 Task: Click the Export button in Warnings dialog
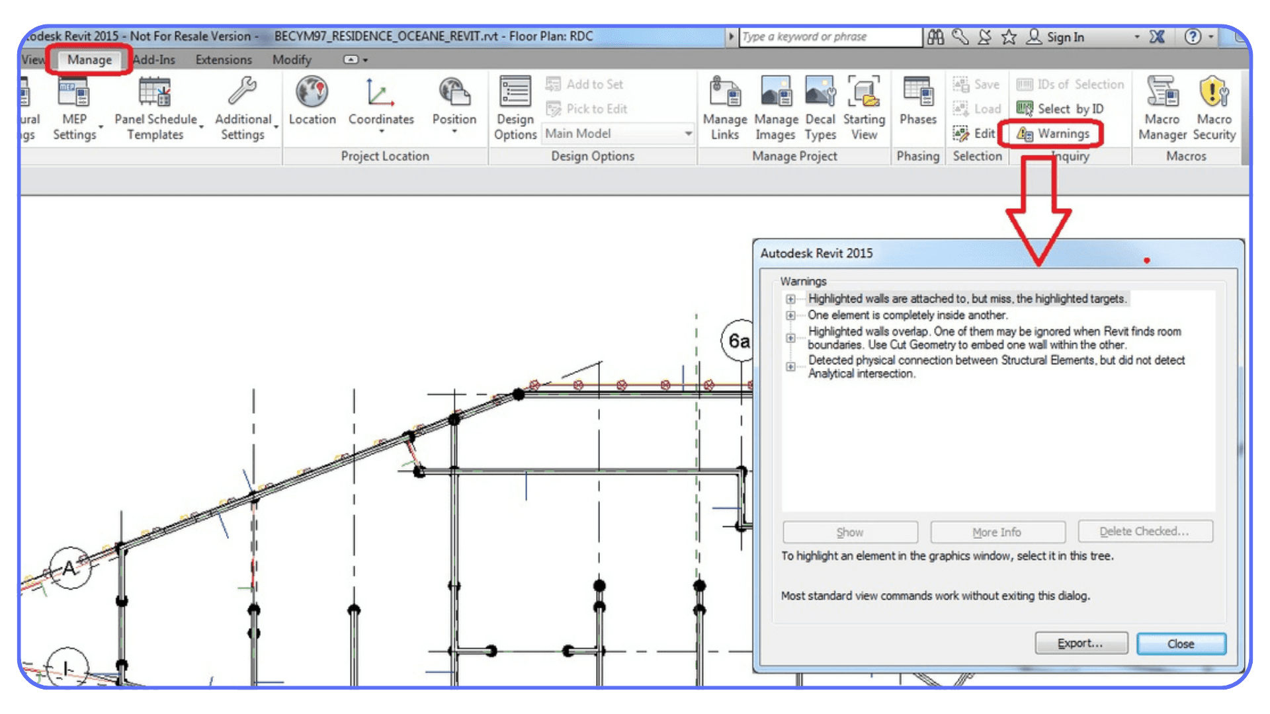[x=1081, y=643]
